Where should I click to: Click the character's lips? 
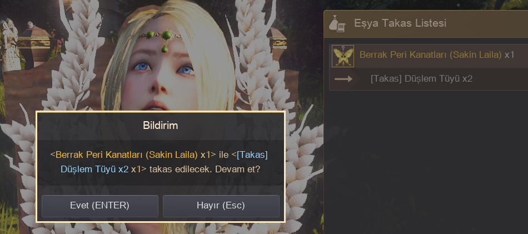click(x=156, y=106)
